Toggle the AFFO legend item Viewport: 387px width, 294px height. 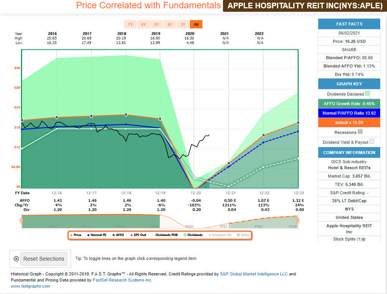pos(118,235)
